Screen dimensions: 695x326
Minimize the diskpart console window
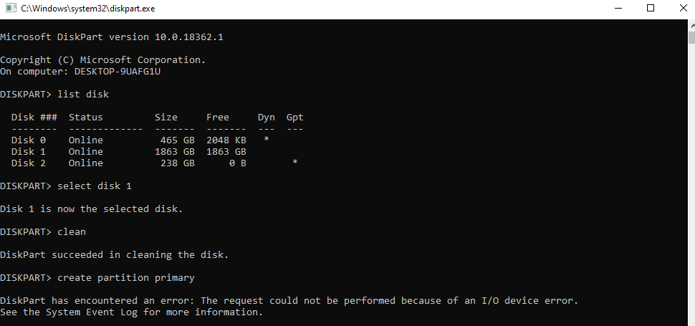click(618, 8)
